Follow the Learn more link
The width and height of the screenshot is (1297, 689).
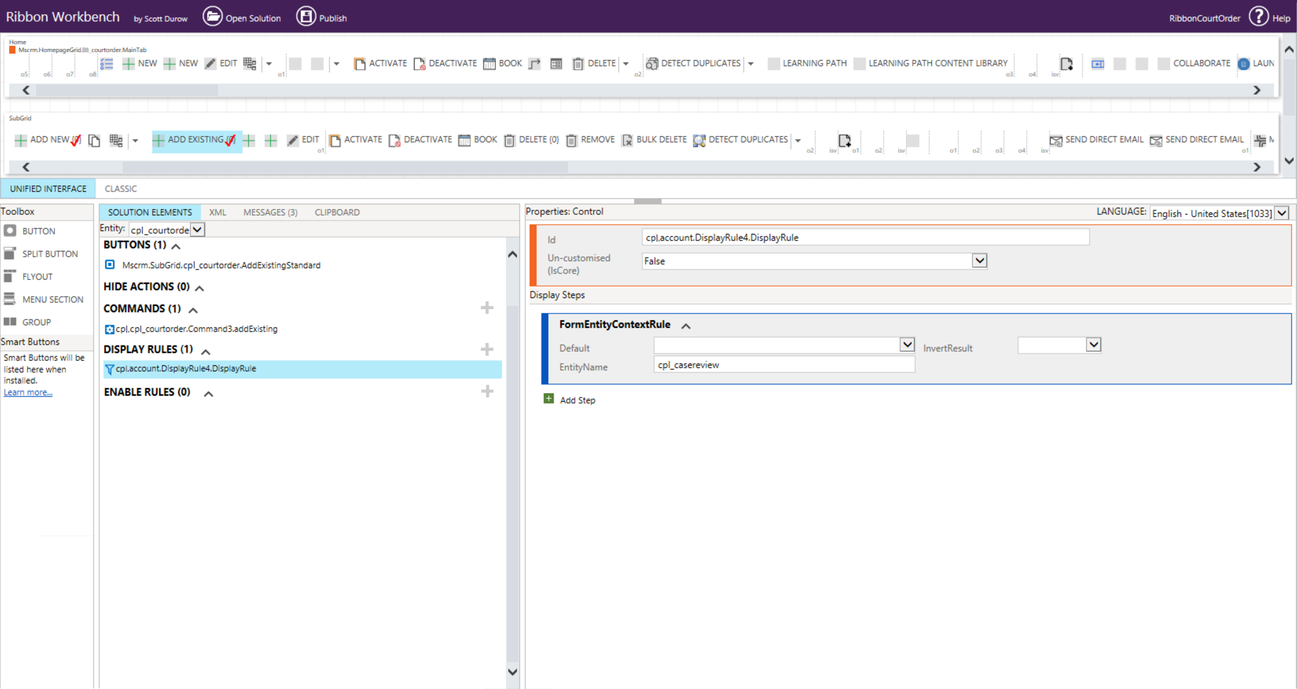click(x=28, y=392)
